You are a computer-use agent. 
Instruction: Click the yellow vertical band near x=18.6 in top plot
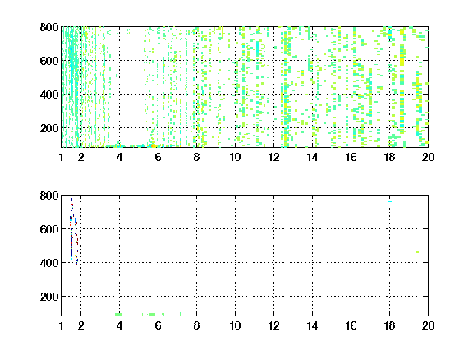[x=402, y=81]
